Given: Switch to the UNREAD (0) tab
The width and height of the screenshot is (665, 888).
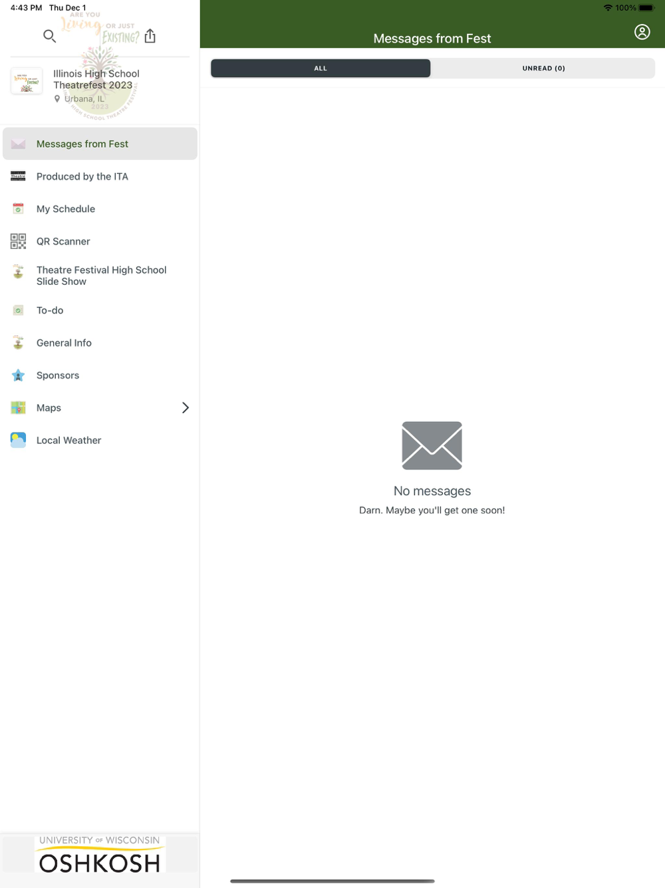Looking at the screenshot, I should click(x=543, y=68).
